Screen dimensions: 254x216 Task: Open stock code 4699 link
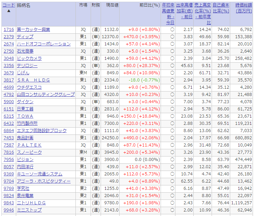(9, 87)
